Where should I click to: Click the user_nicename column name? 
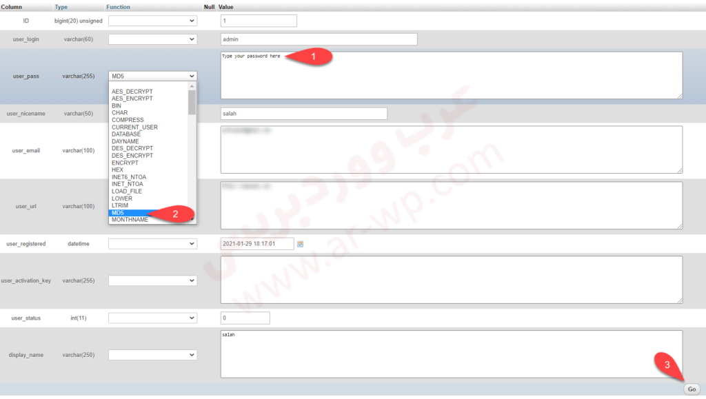(26, 114)
